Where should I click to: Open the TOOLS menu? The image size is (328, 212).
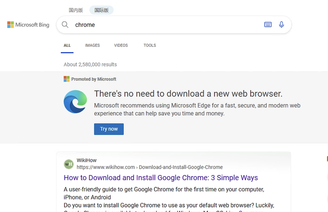coord(150,45)
